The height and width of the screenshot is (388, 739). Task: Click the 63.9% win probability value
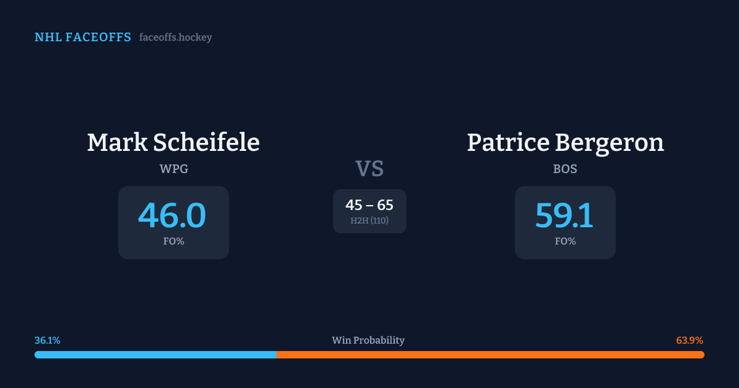tap(690, 341)
